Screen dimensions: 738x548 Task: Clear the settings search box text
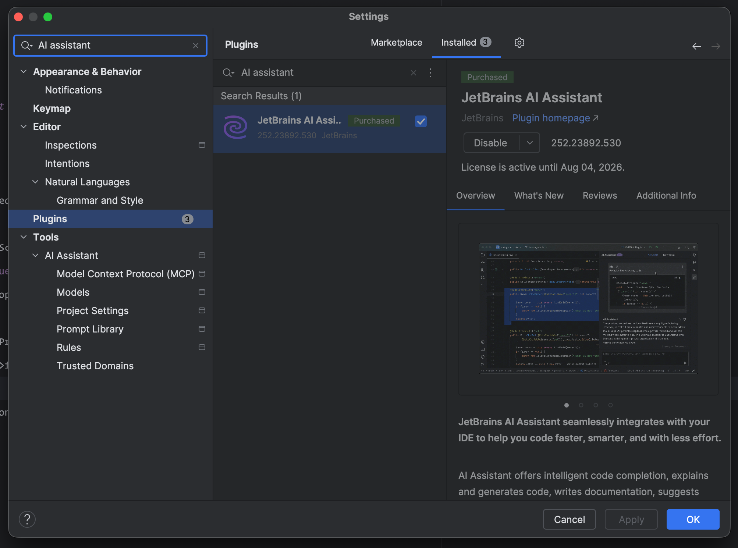pyautogui.click(x=196, y=46)
